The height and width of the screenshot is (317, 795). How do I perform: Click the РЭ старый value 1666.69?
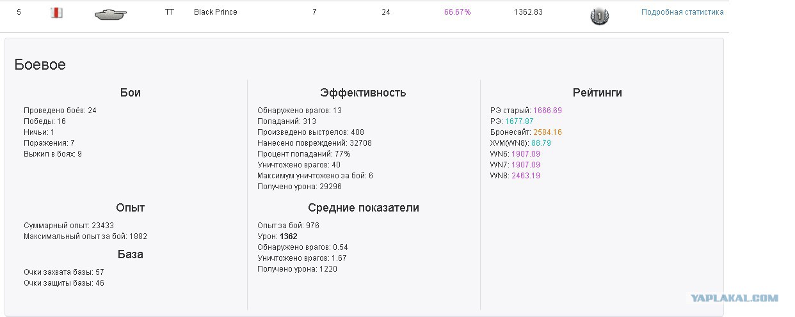[x=547, y=111]
